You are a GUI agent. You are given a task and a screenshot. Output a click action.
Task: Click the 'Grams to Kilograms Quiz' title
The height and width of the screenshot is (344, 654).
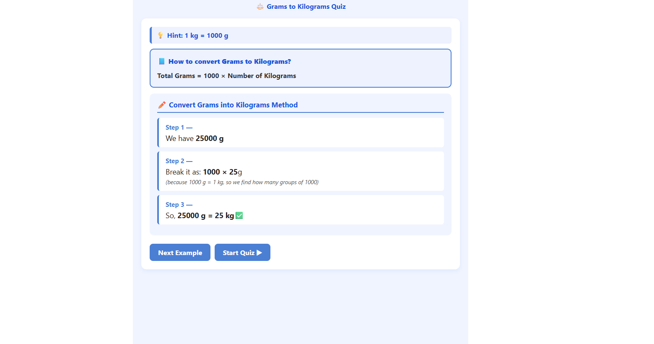click(x=306, y=7)
